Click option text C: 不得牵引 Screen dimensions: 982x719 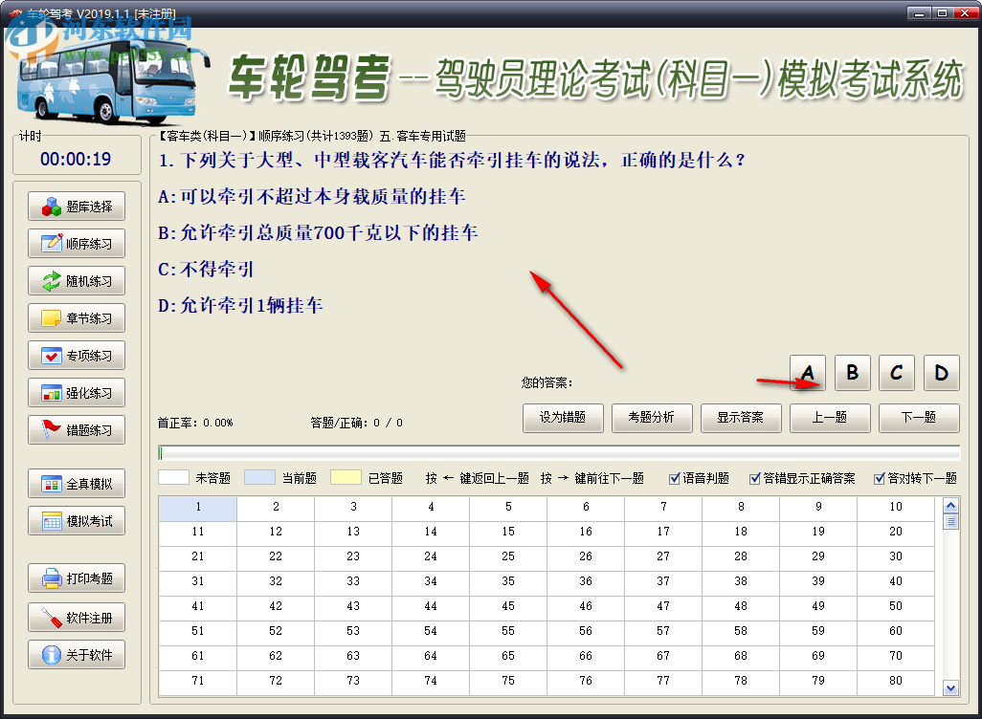pyautogui.click(x=206, y=270)
